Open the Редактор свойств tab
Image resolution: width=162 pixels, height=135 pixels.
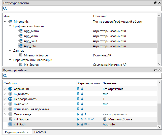(17, 132)
